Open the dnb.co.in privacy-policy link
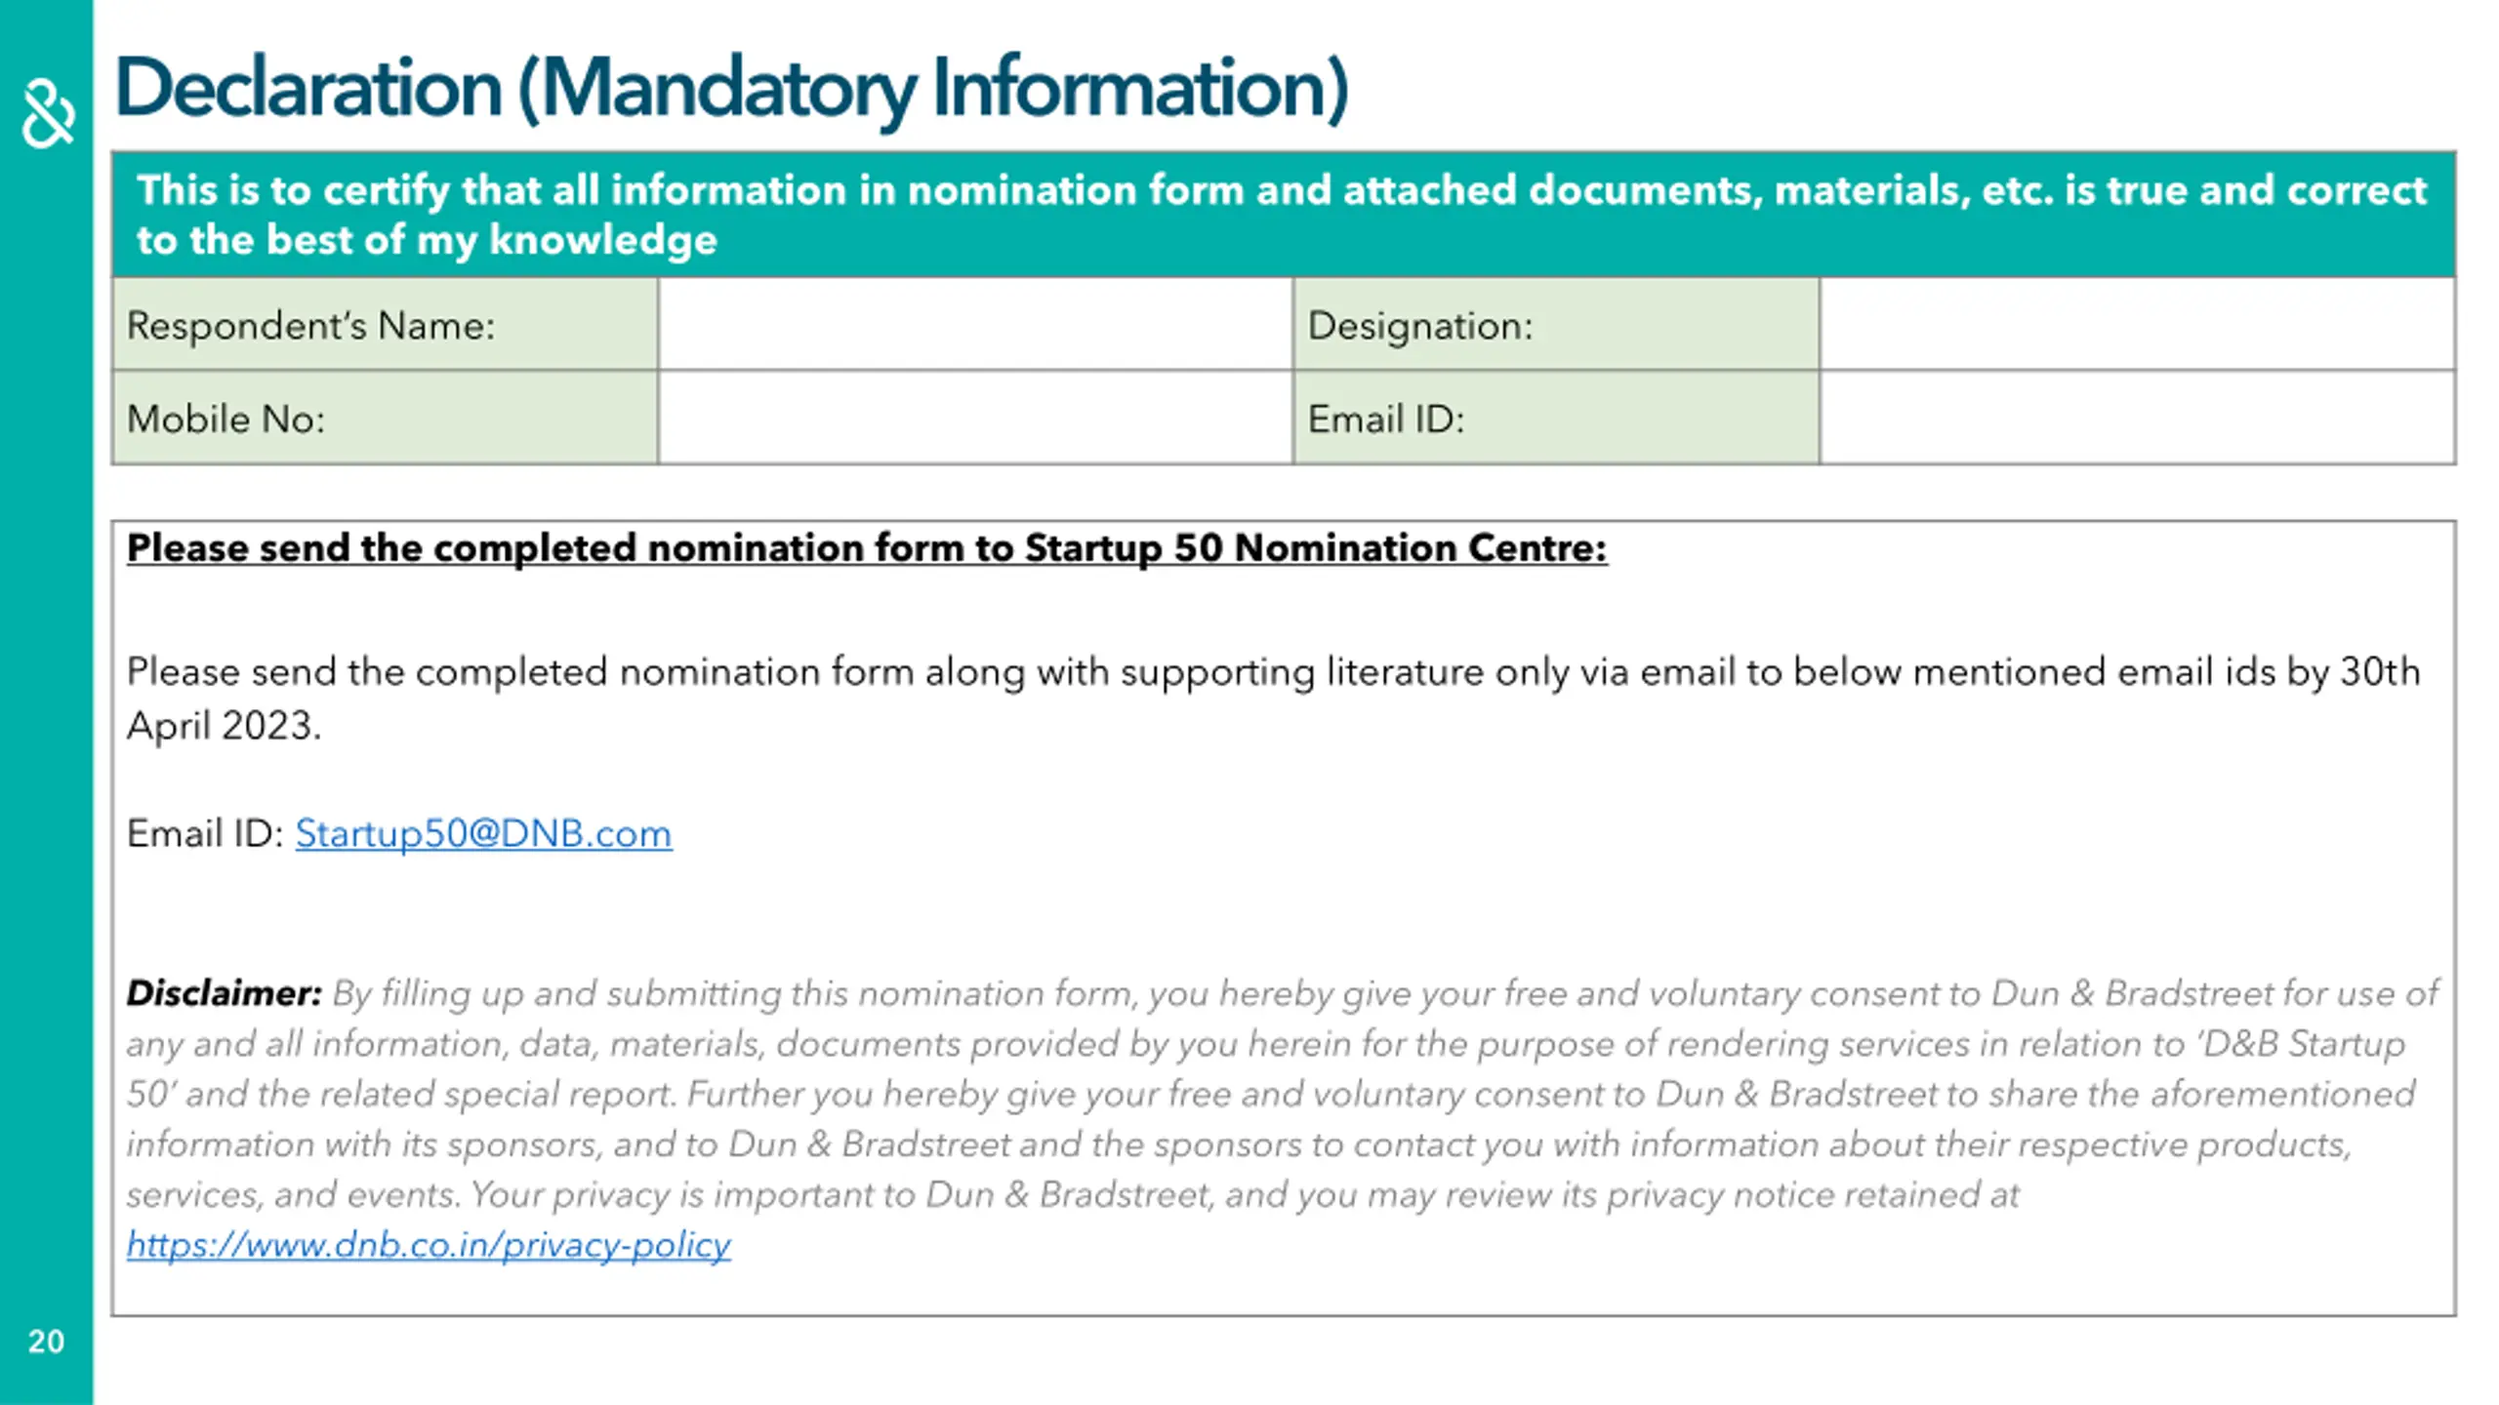Viewport: 2499px width, 1405px height. (429, 1245)
